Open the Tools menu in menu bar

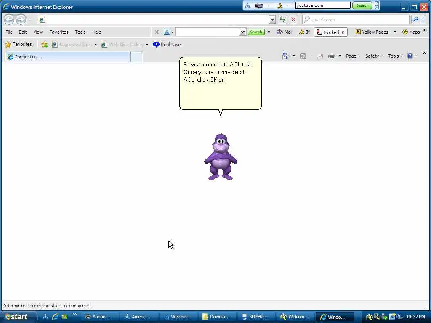coord(80,32)
